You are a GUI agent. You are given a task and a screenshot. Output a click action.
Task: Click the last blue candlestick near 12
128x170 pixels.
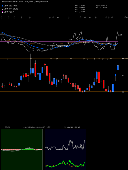coord(118,68)
